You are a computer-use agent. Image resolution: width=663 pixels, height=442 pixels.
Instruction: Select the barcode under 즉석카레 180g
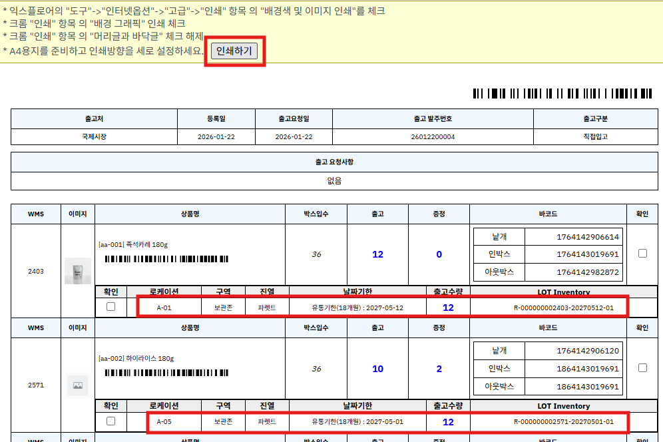166,259
